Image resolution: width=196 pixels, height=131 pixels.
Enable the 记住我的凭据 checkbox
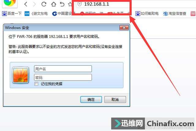(36, 84)
